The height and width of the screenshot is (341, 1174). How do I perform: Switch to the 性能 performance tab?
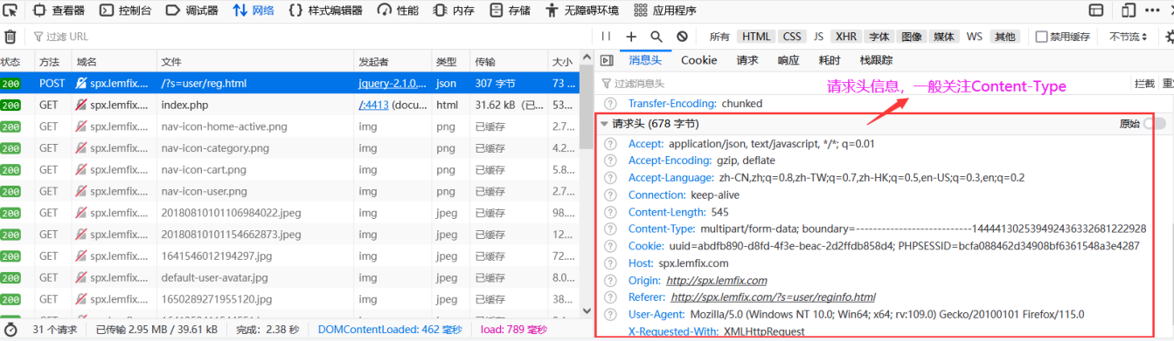coord(398,10)
